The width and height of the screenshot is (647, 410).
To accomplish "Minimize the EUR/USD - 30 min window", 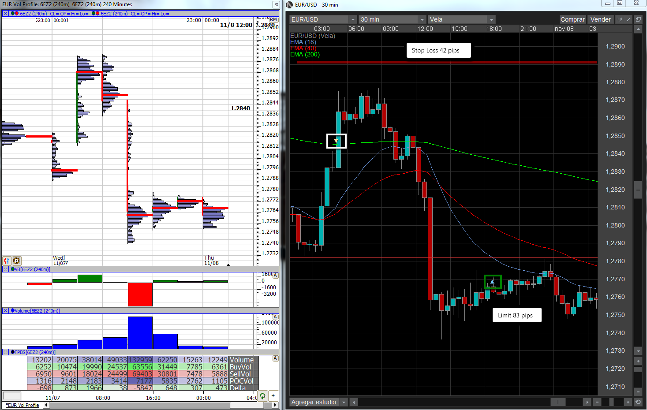I will (608, 4).
